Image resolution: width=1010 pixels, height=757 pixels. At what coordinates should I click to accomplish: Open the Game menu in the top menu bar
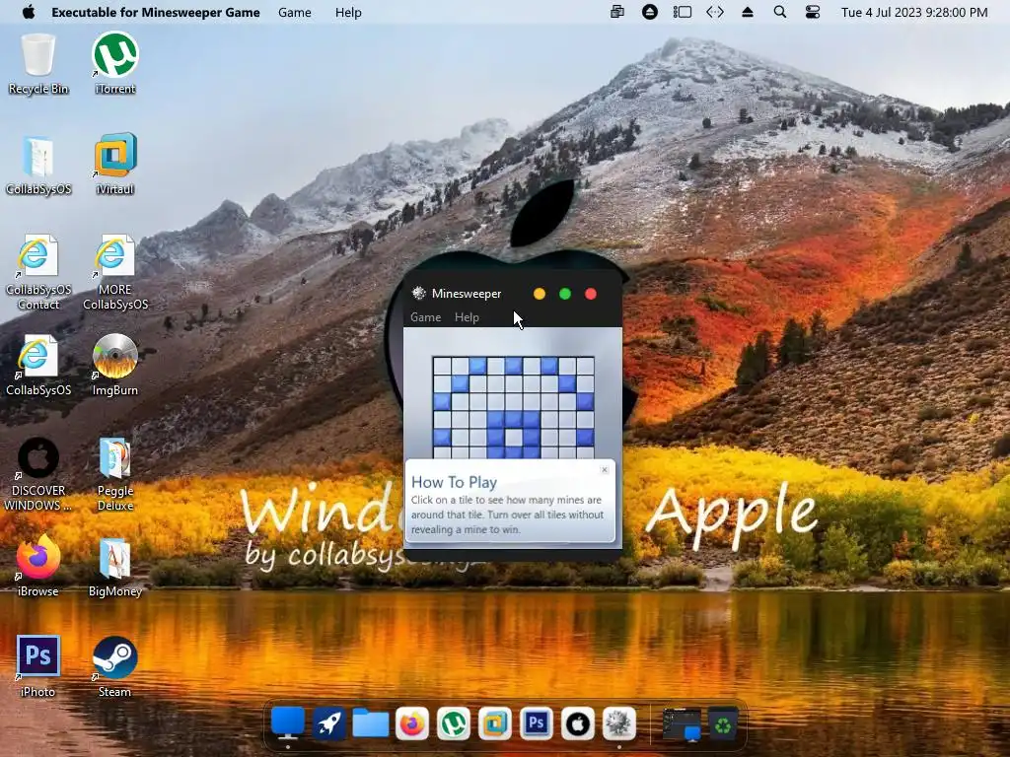pos(294,12)
